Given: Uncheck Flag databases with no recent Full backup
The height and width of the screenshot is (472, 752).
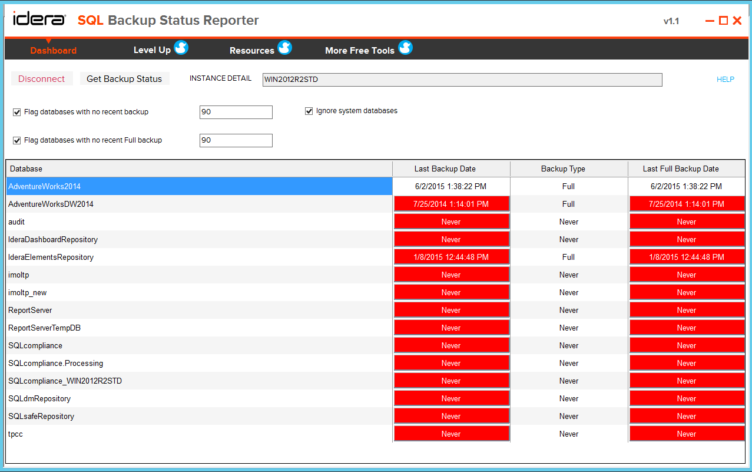Looking at the screenshot, I should point(16,140).
